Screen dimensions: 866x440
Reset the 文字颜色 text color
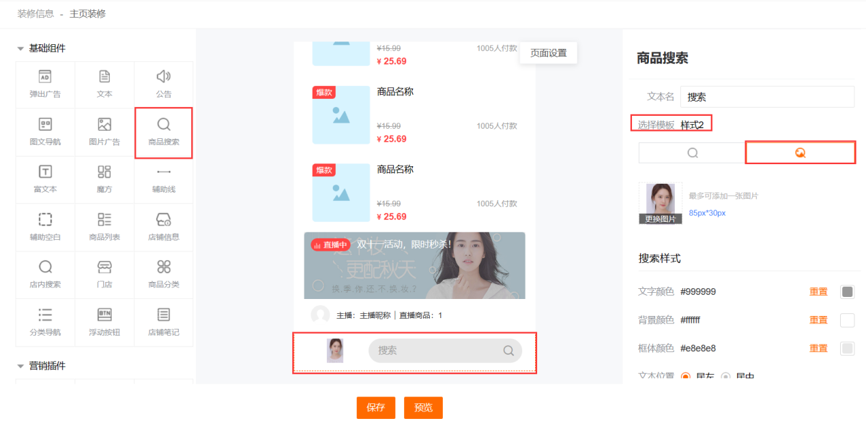[x=818, y=292]
